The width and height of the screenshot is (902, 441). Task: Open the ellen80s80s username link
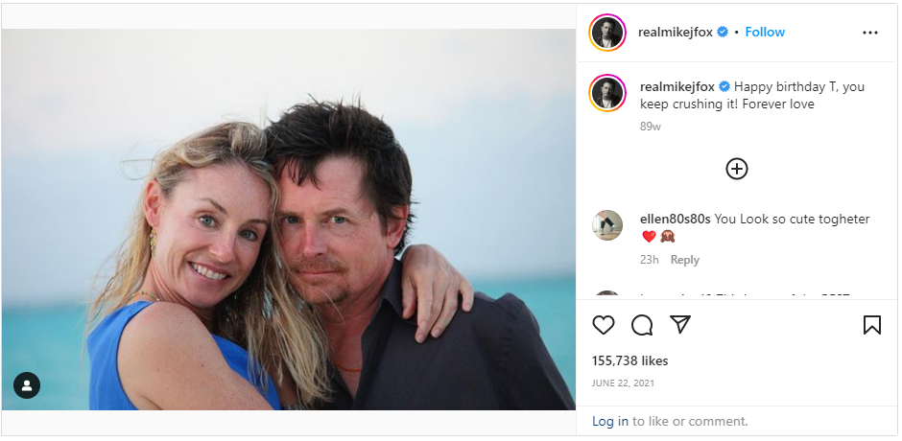(675, 219)
